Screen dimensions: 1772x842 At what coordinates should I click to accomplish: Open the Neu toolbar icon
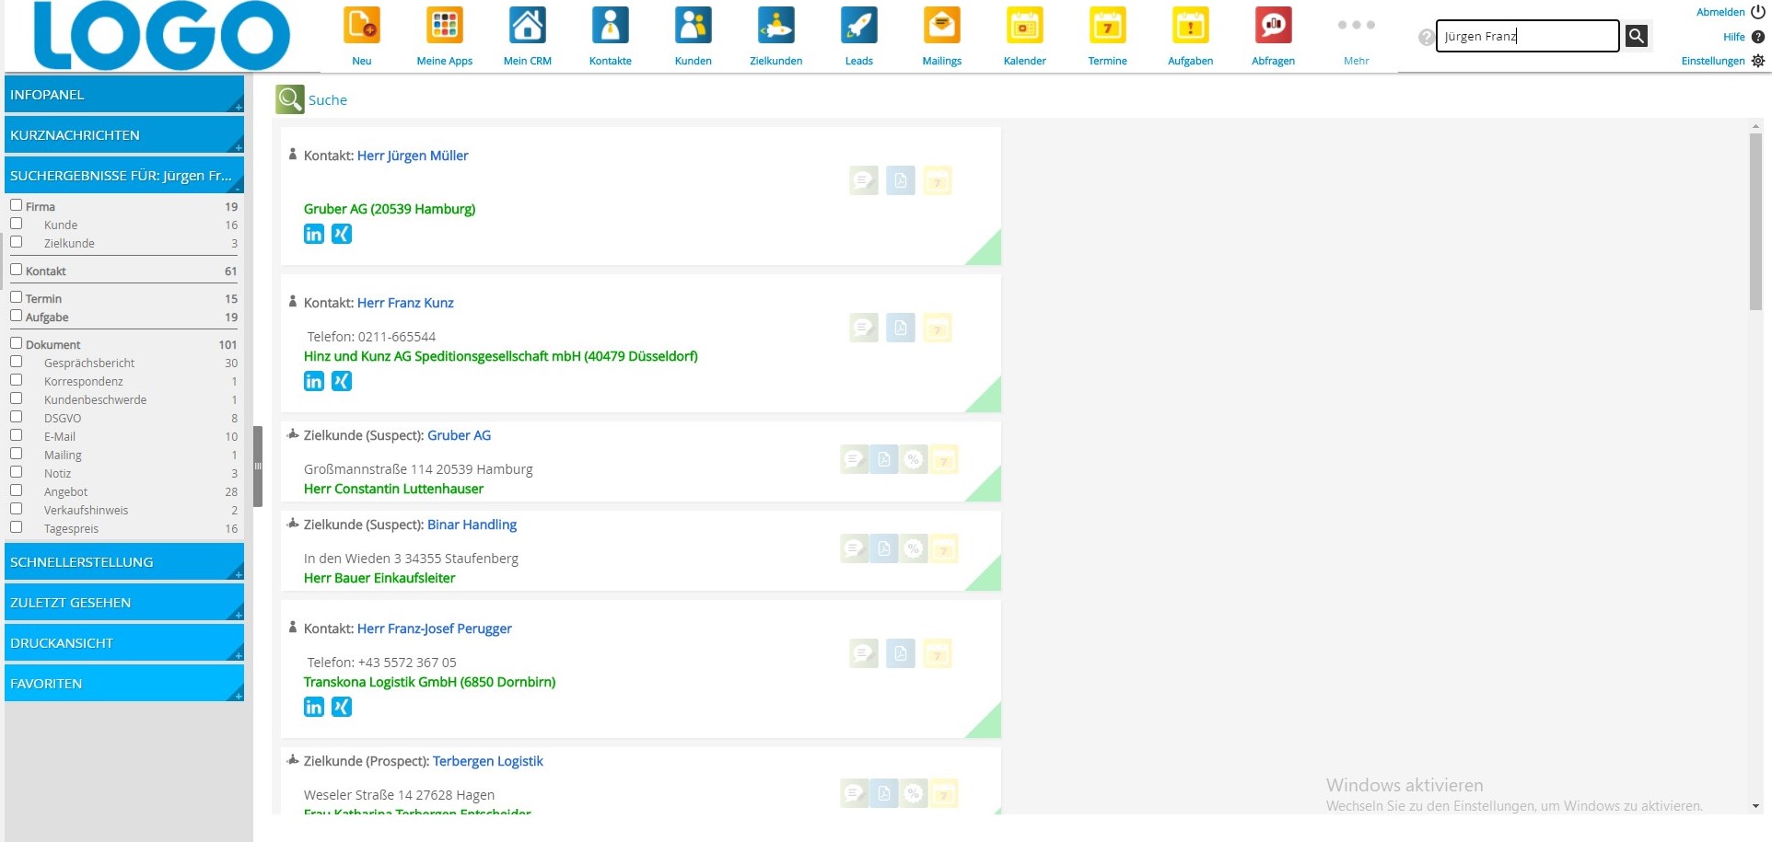362,26
